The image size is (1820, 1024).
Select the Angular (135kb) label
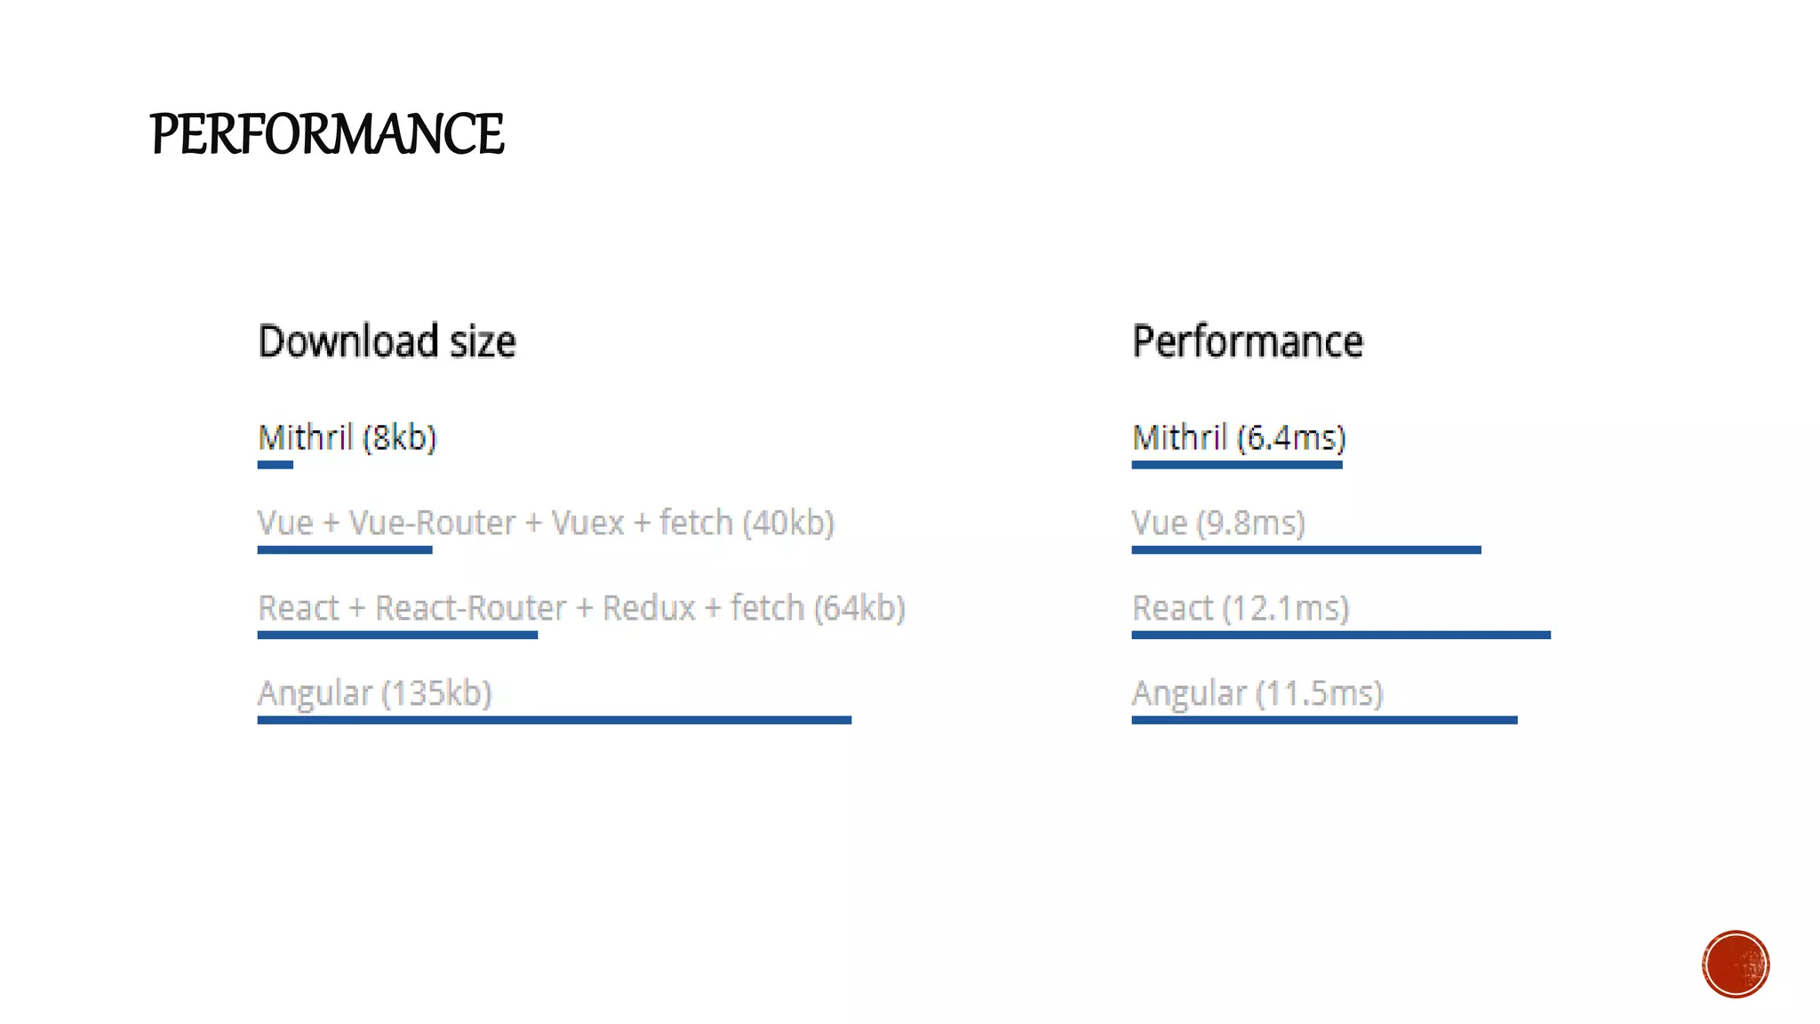tap(374, 693)
